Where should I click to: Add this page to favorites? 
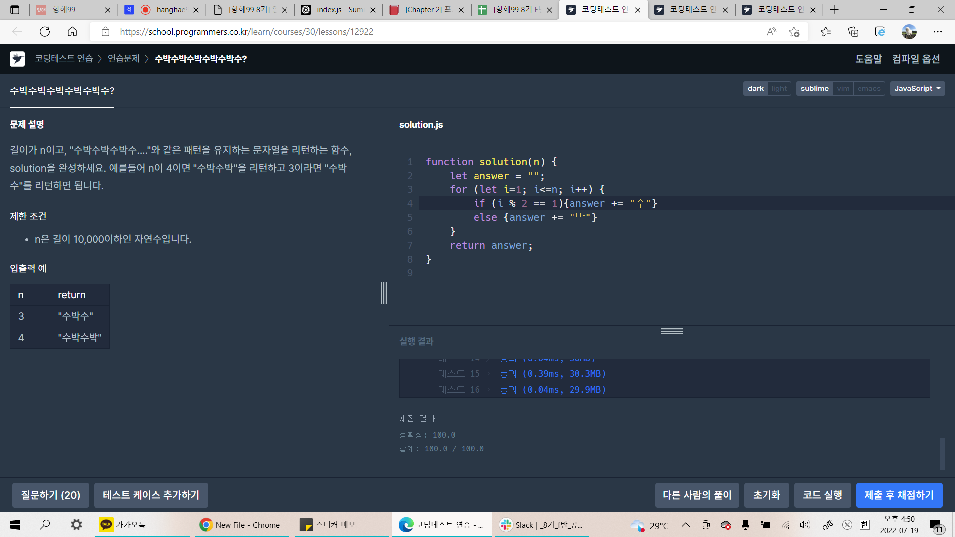[794, 32]
